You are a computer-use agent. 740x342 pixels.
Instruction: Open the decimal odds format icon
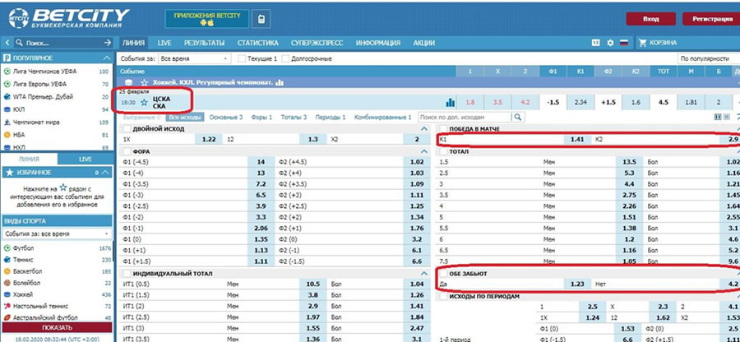pyautogui.click(x=596, y=43)
